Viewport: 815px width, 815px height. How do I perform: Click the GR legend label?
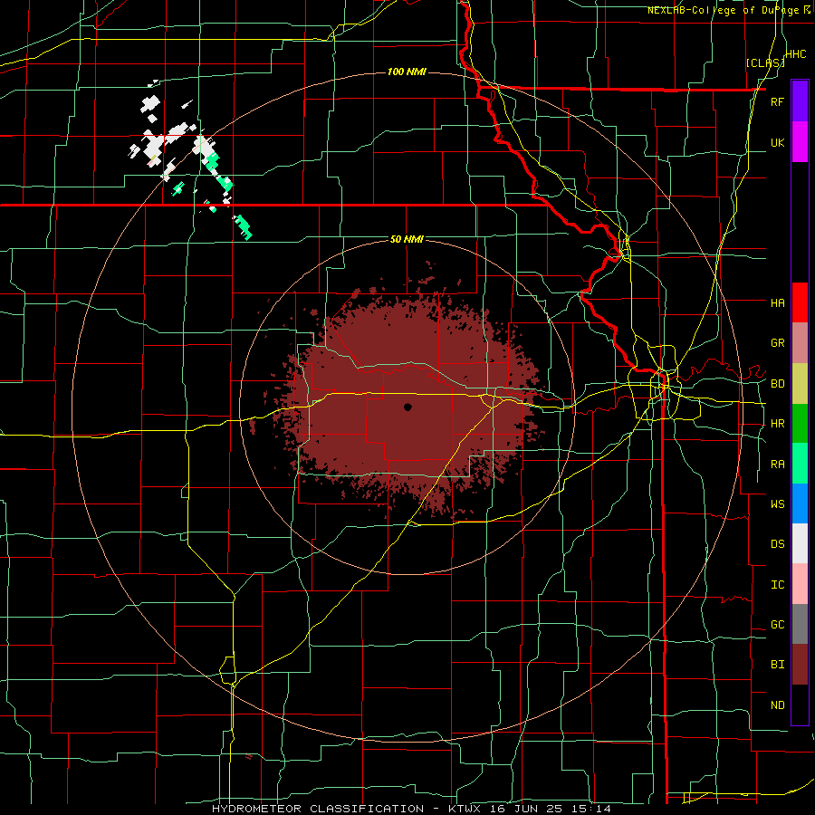[x=778, y=343]
